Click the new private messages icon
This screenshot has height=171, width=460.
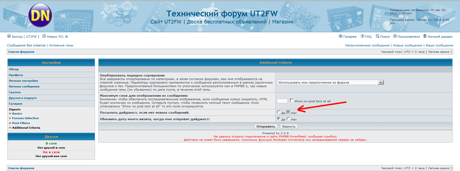(x=44, y=36)
